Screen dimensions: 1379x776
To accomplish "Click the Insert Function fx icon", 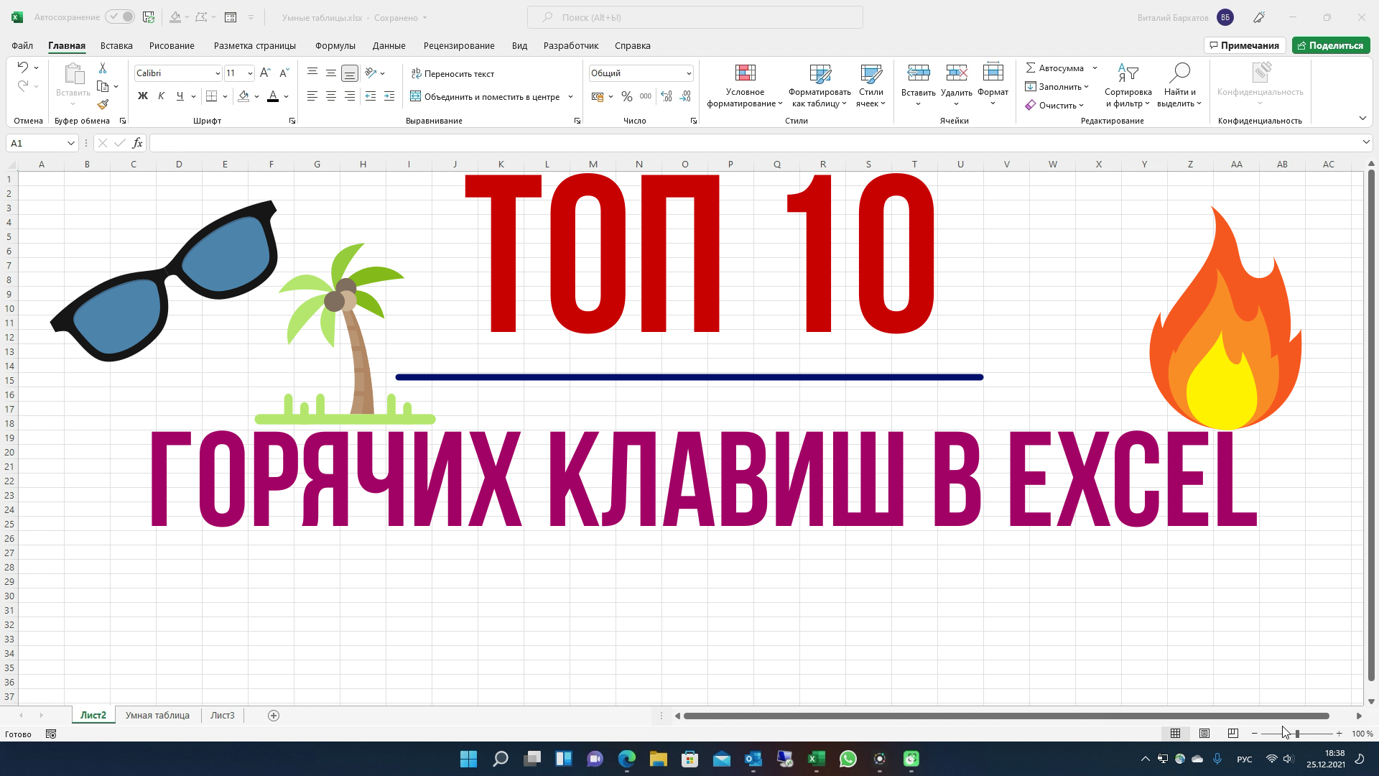I will [x=137, y=143].
